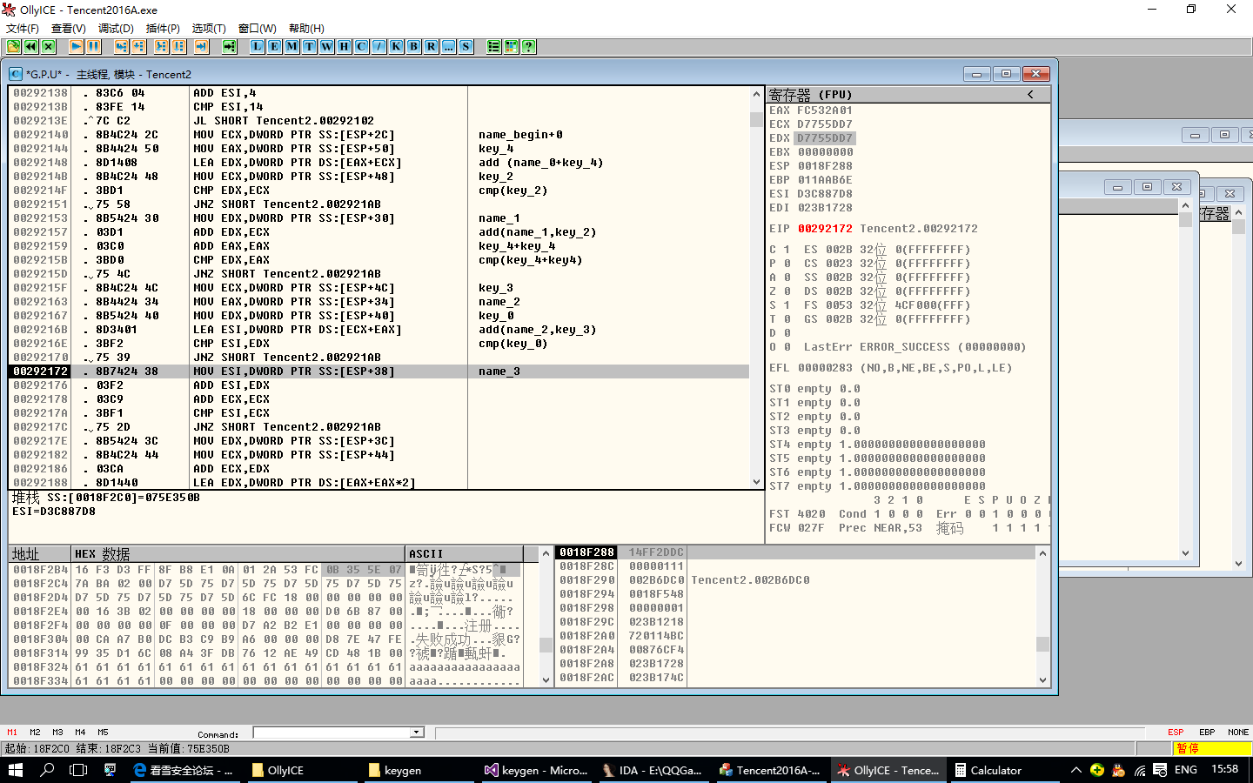Click the Open file toolbar icon
This screenshot has width=1253, height=783.
pos(14,46)
